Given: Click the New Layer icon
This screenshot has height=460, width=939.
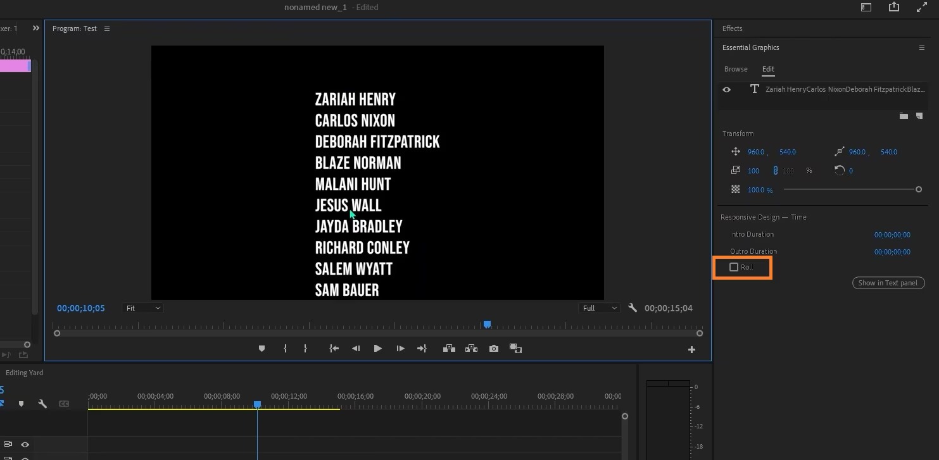Looking at the screenshot, I should click(x=919, y=116).
